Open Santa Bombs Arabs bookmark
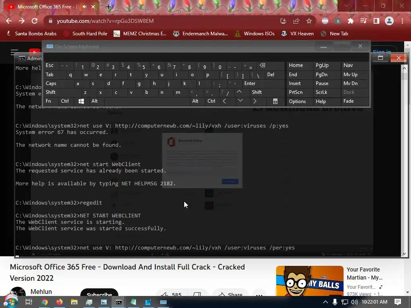The width and height of the screenshot is (411, 308). (31, 34)
